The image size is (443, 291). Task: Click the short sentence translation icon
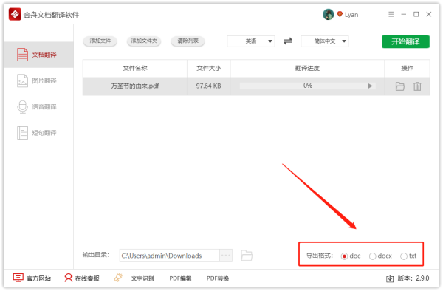click(22, 133)
